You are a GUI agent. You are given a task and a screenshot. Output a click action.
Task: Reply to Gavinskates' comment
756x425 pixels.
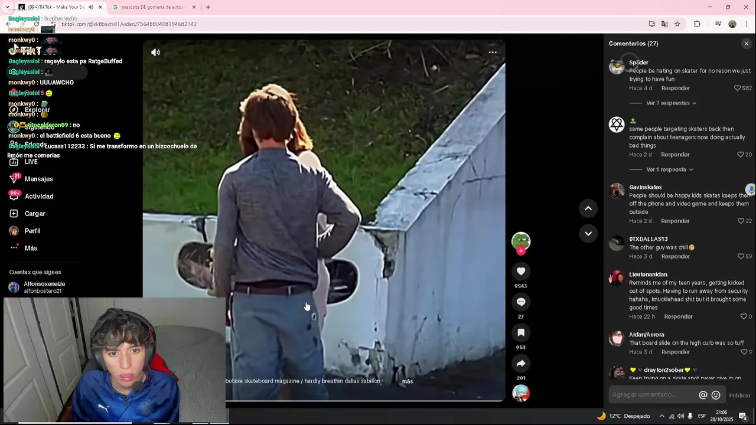click(x=675, y=221)
